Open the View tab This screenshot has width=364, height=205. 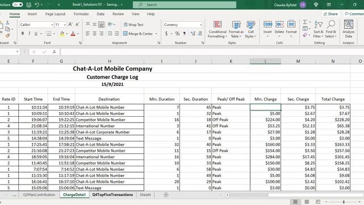point(135,14)
